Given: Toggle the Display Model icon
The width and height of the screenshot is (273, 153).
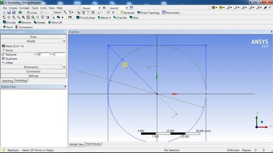Looking at the screenshot, I should [58, 17].
